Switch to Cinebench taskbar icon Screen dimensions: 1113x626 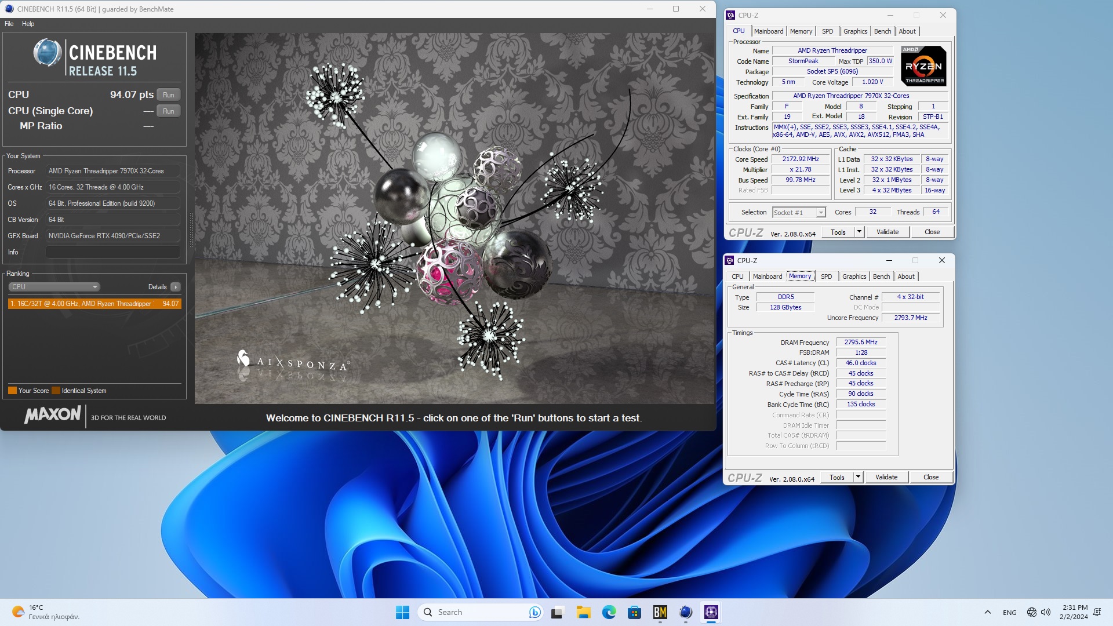pos(685,612)
